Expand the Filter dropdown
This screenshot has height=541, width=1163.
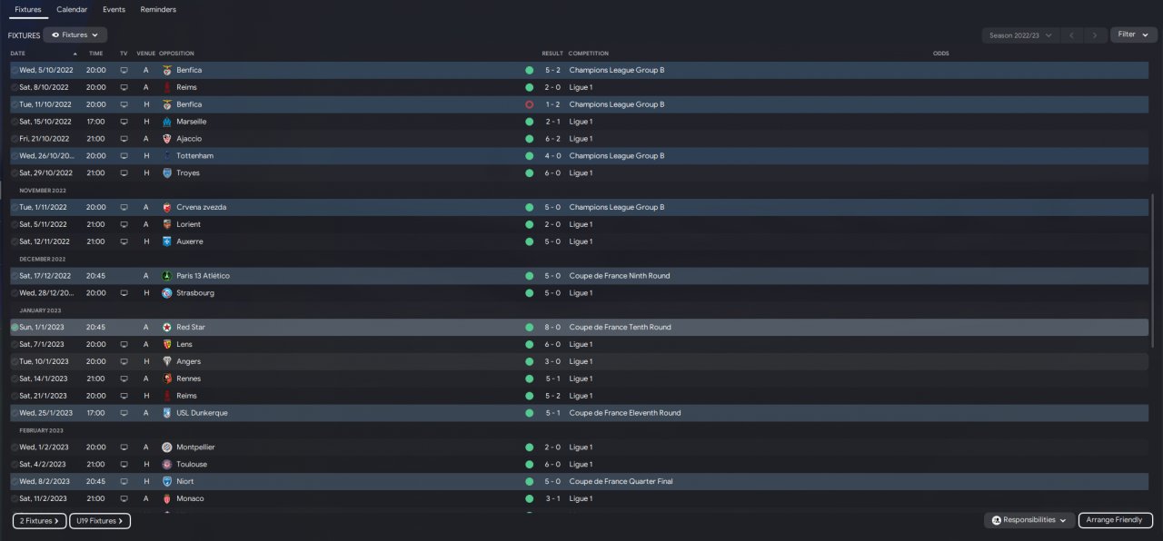(x=1133, y=34)
